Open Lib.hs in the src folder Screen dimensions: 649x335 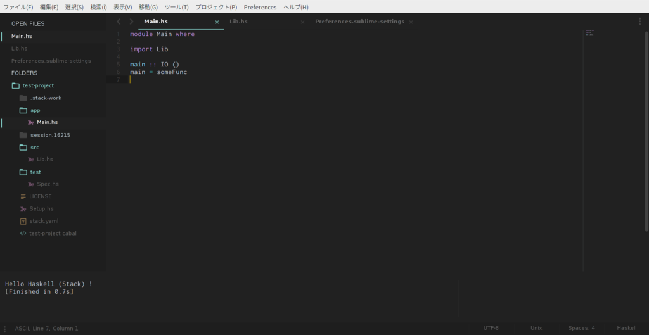click(x=45, y=159)
